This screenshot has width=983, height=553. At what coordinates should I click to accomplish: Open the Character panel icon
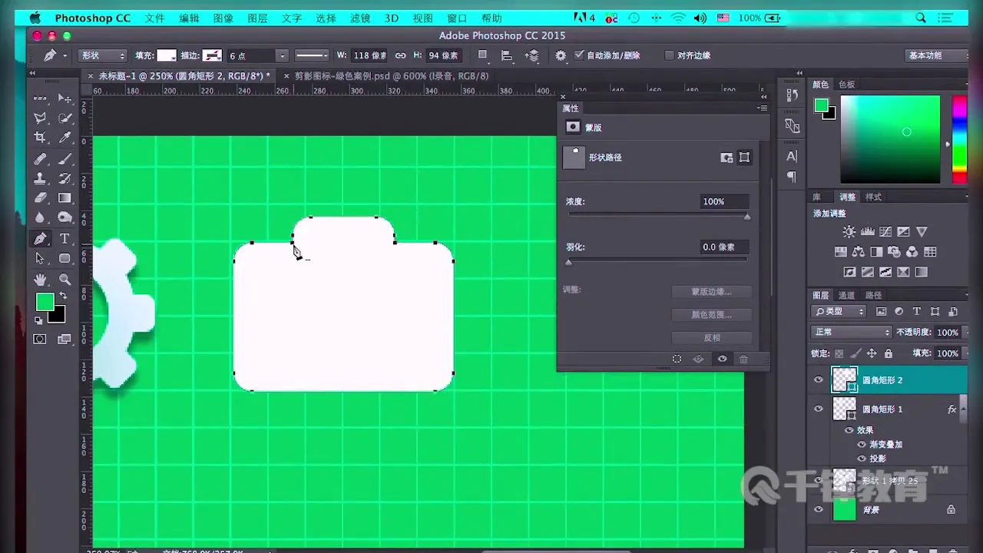coord(792,156)
